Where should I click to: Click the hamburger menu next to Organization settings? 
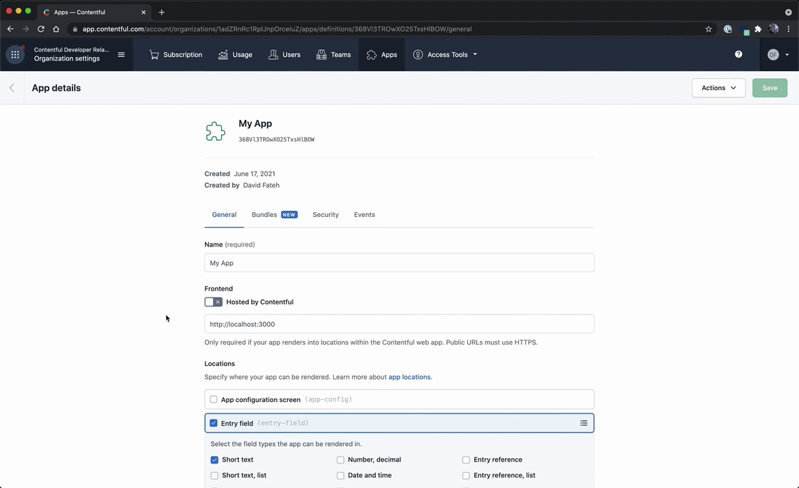(121, 54)
